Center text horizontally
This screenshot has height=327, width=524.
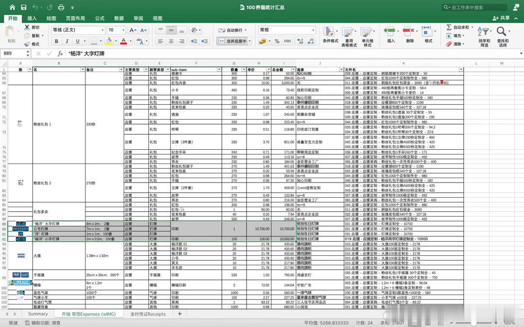[171, 41]
